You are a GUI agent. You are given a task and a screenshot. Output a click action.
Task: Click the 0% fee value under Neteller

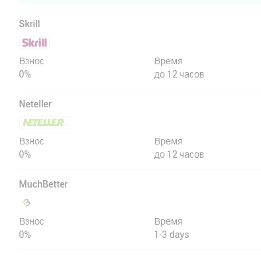pos(25,154)
